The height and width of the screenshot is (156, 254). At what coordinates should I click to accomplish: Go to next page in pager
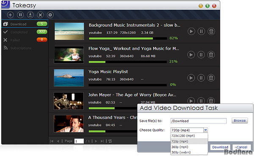pyautogui.click(x=96, y=141)
